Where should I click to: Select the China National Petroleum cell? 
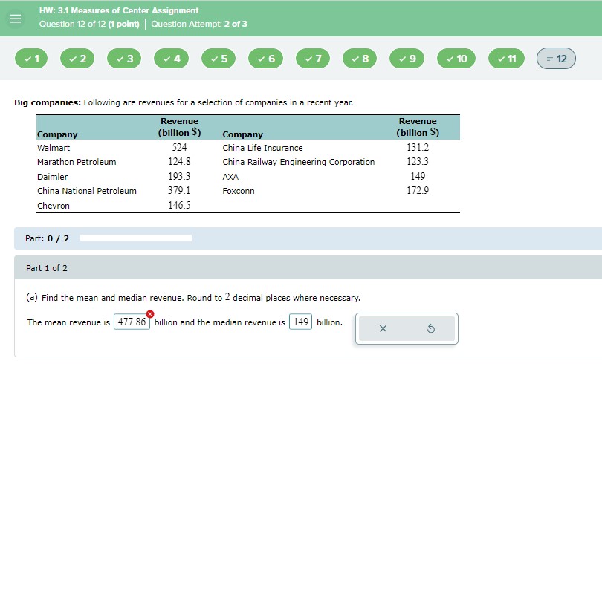pos(87,191)
